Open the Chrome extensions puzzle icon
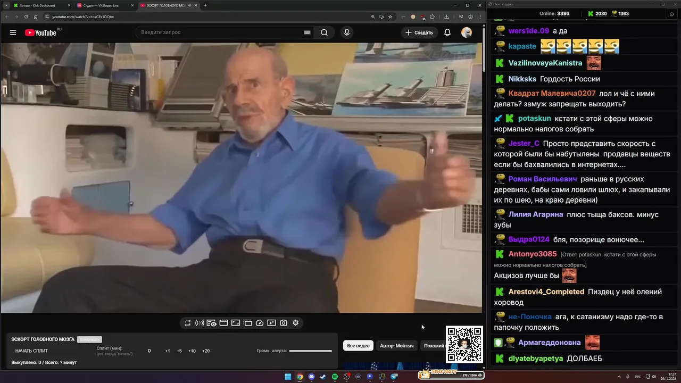The height and width of the screenshot is (383, 681). coord(433,16)
